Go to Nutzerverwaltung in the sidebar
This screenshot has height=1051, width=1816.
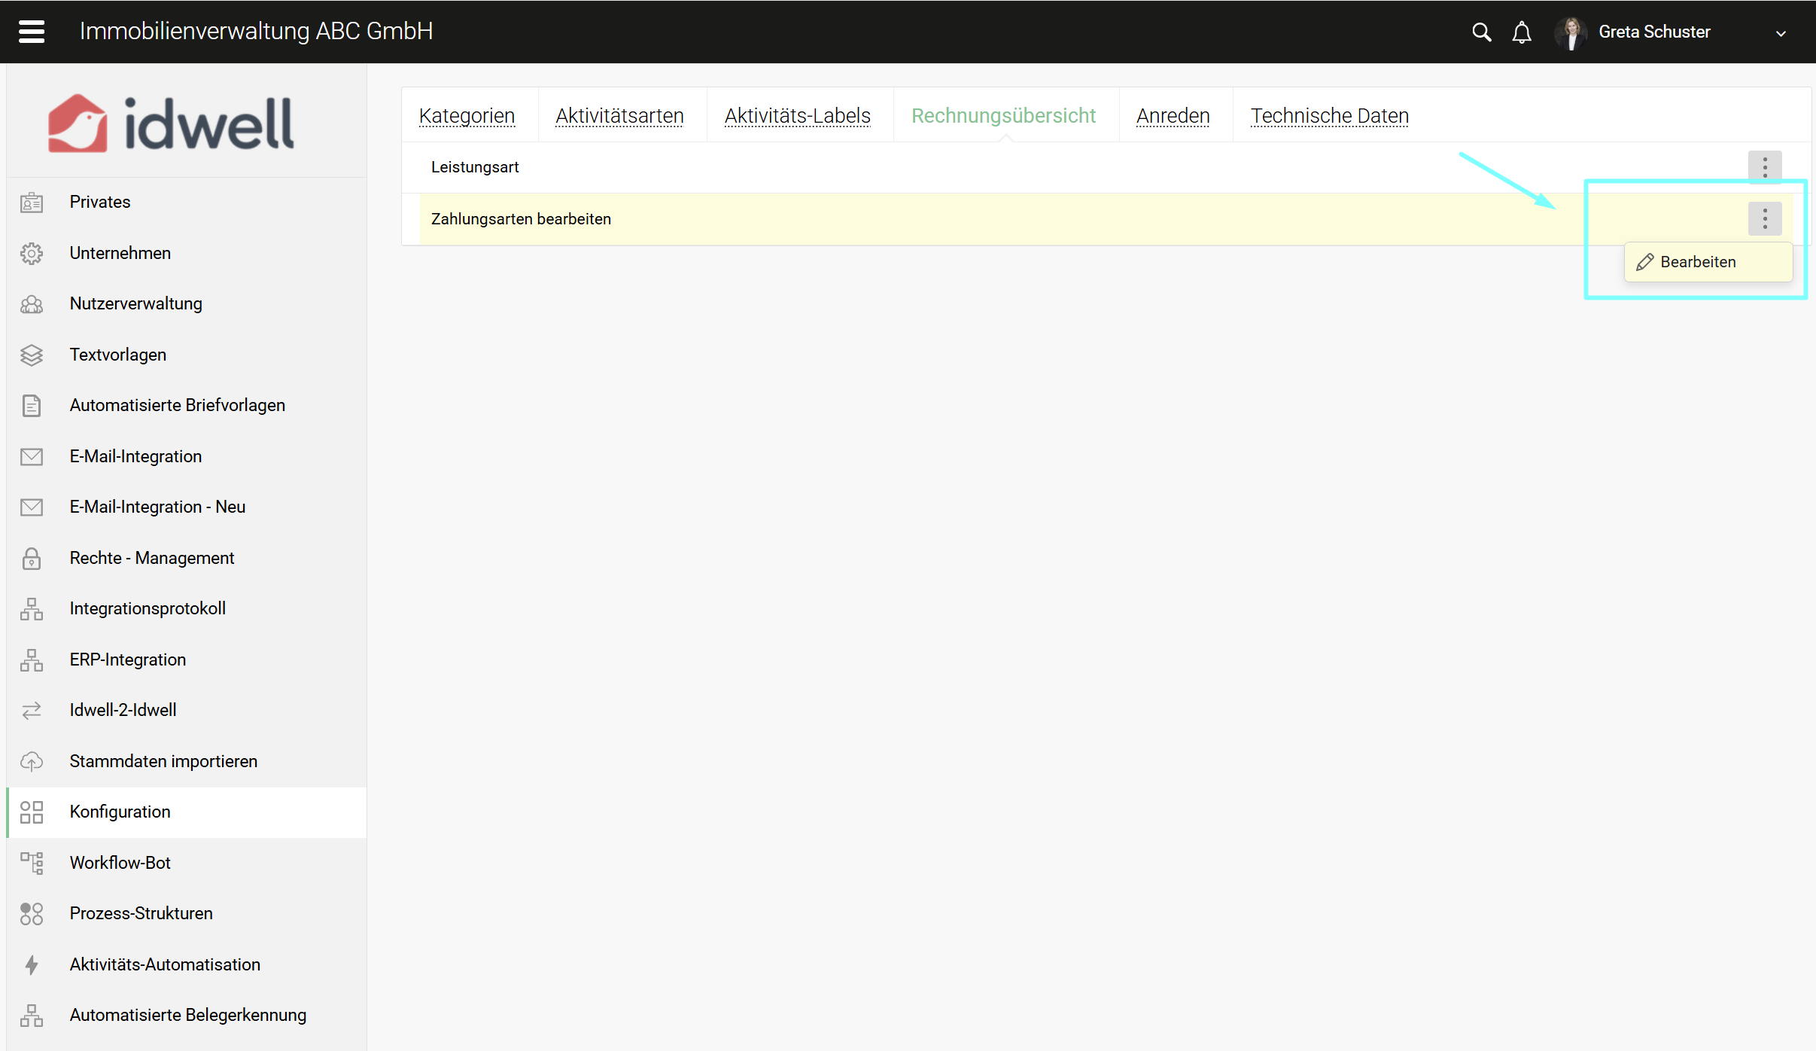click(136, 303)
